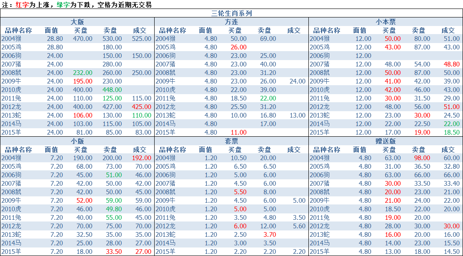The width and height of the screenshot is (463, 256).
Task: Select 81.00 in 大版 2015羊 row
Action: point(85,132)
